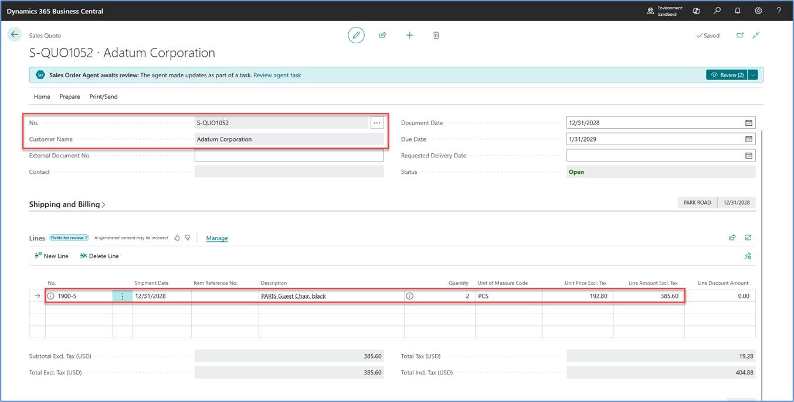Click the Document Date field 12/31/2028

point(661,123)
